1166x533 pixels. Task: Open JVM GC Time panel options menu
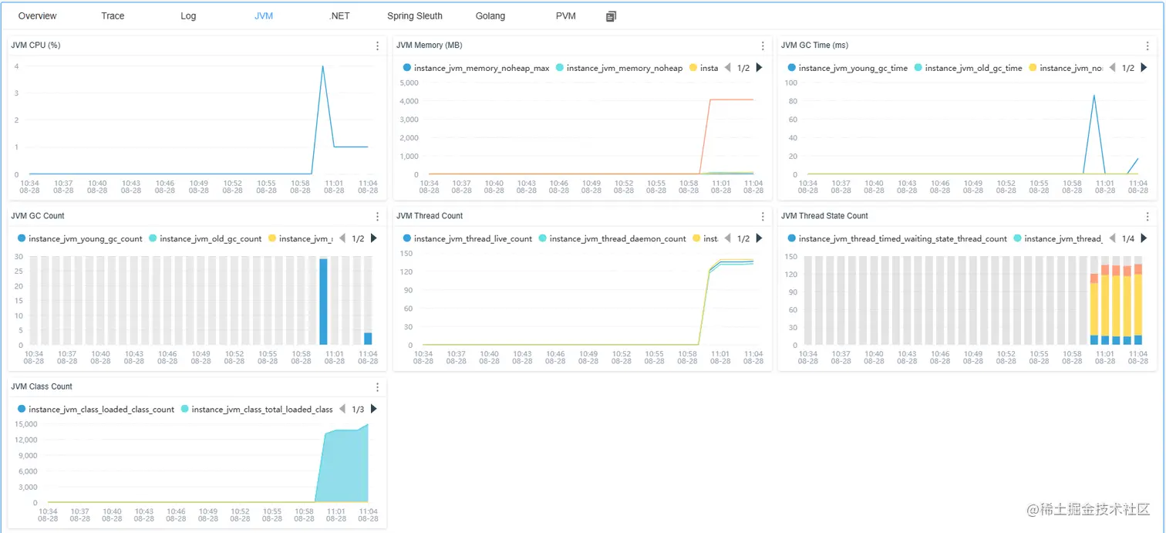coord(1147,46)
